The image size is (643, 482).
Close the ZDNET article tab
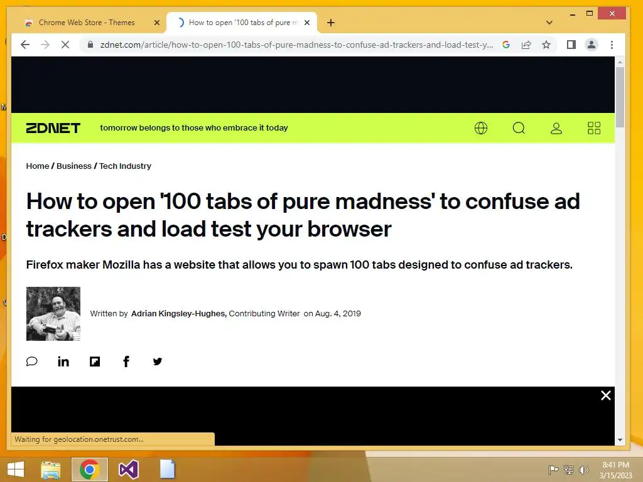point(307,23)
